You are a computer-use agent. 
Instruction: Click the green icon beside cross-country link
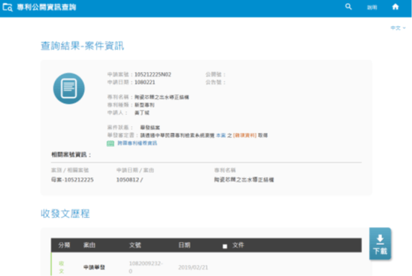(x=110, y=143)
